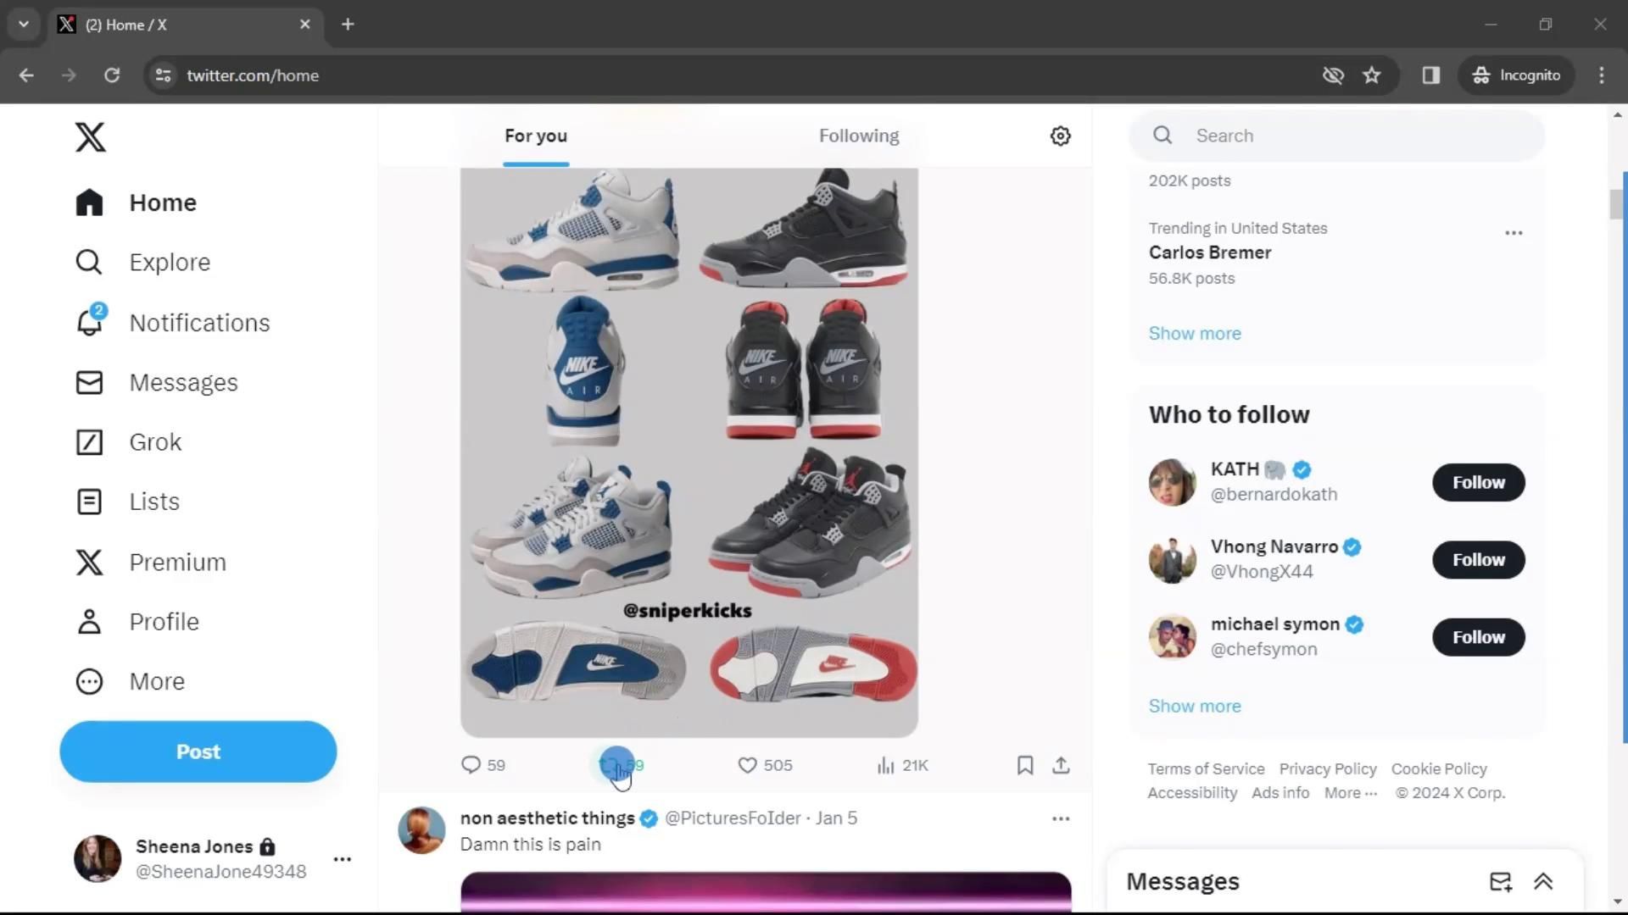Open the share menu for the sneaker post
Viewport: 1628px width, 915px height.
coord(1061,766)
